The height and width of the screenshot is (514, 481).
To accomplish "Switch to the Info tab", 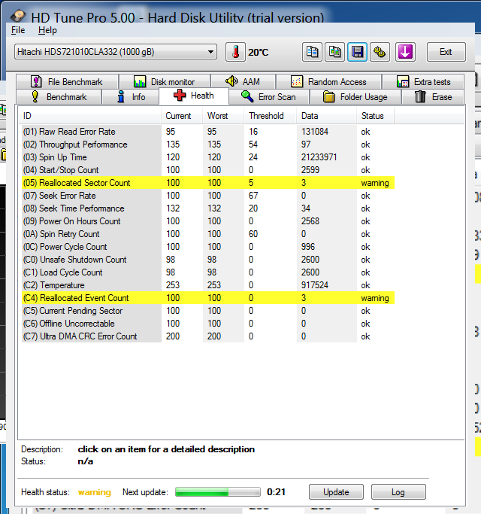I will pyautogui.click(x=131, y=97).
